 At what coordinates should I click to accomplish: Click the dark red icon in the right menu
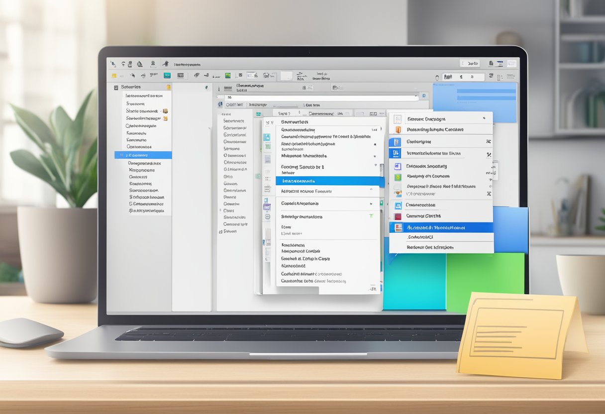click(397, 216)
